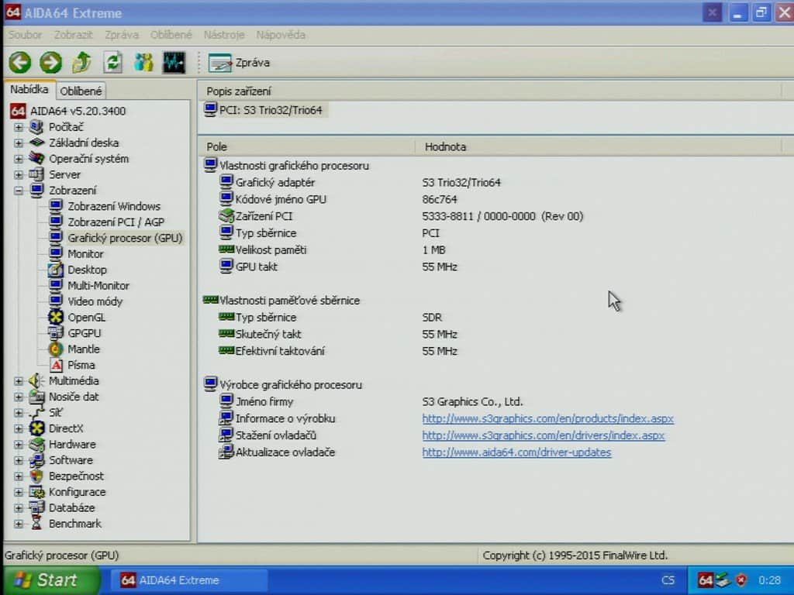The image size is (794, 595).
Task: Collapse the Zobrazení tree node
Action: (19, 191)
